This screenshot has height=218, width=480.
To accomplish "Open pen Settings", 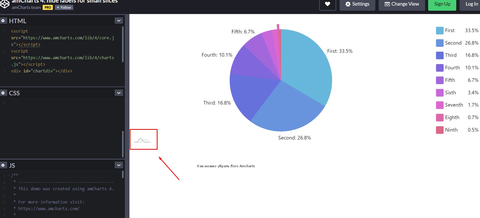I will click(x=357, y=4).
